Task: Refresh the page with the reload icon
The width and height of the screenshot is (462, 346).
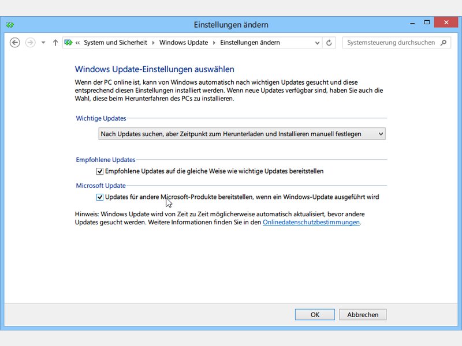Action: (x=329, y=43)
